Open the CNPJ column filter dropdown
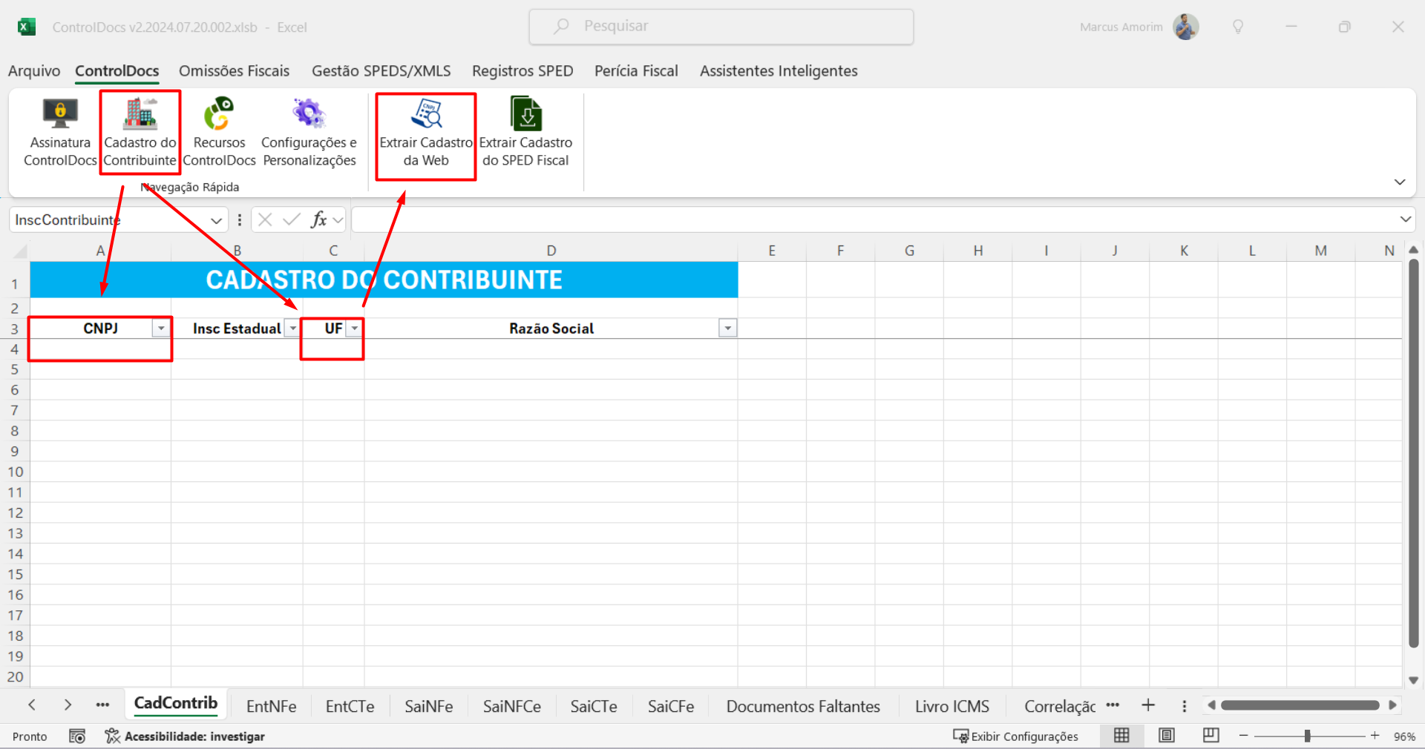Viewport: 1425px width, 749px height. (x=161, y=329)
